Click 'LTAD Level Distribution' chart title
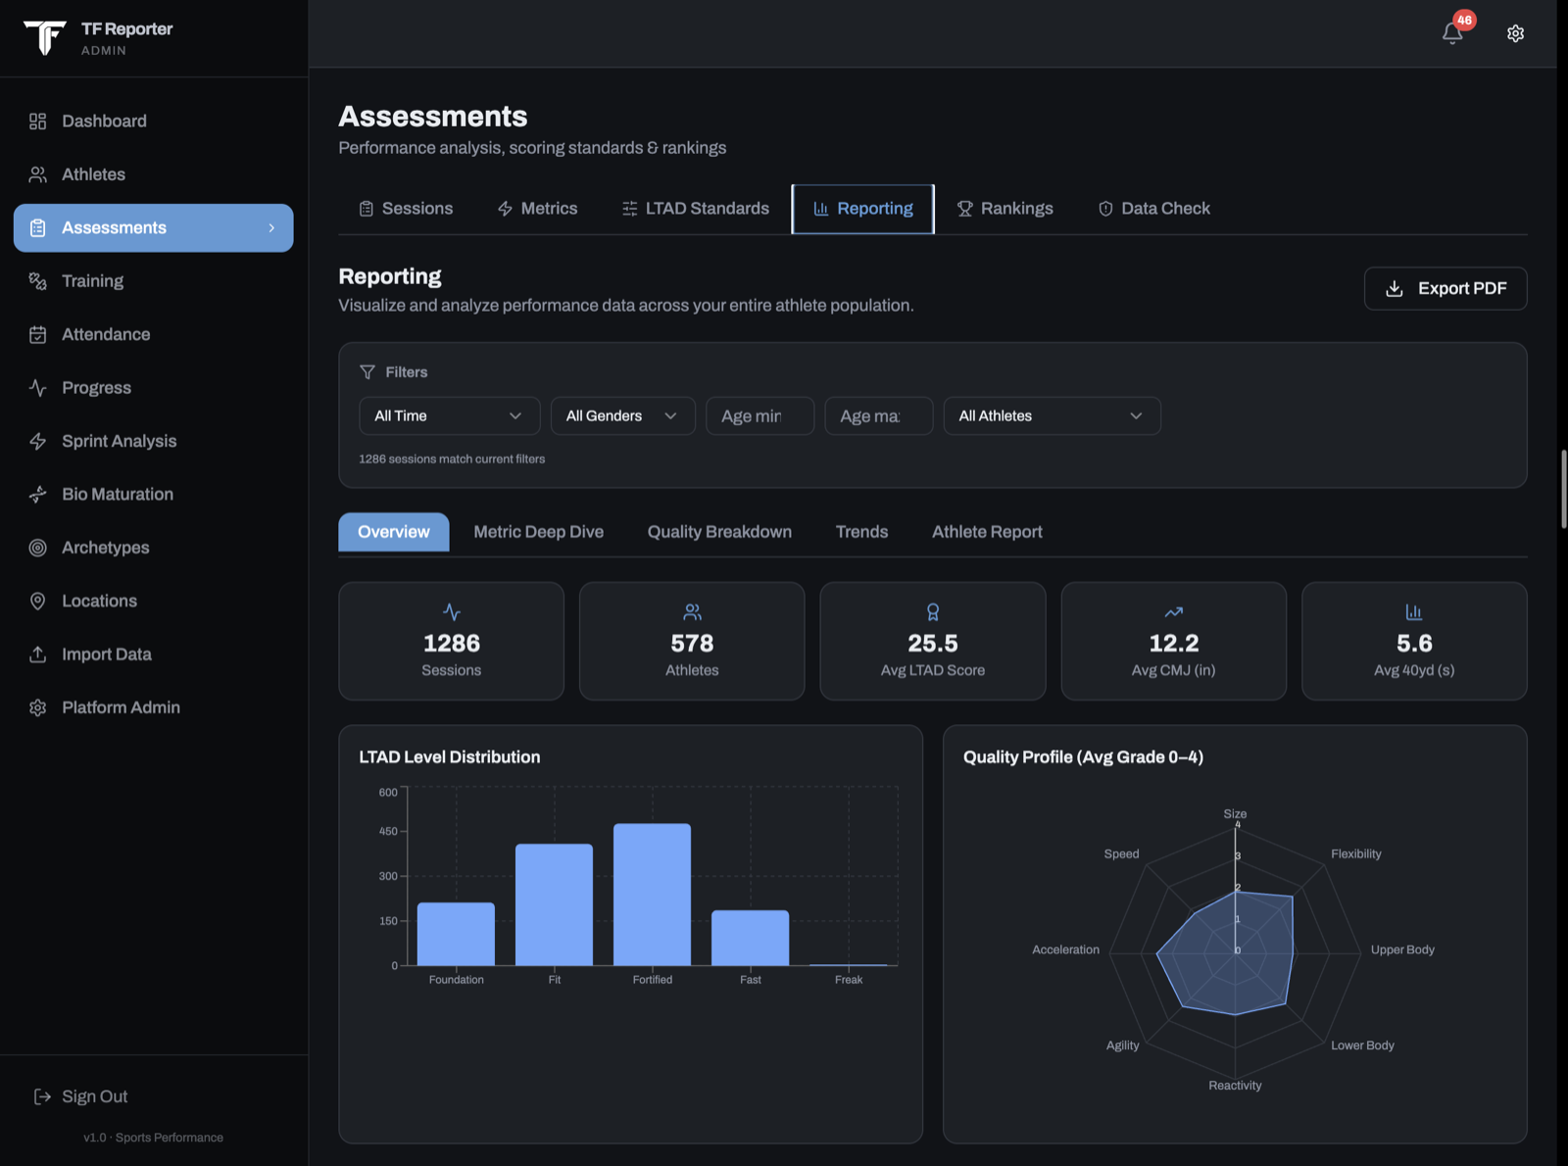 [450, 757]
